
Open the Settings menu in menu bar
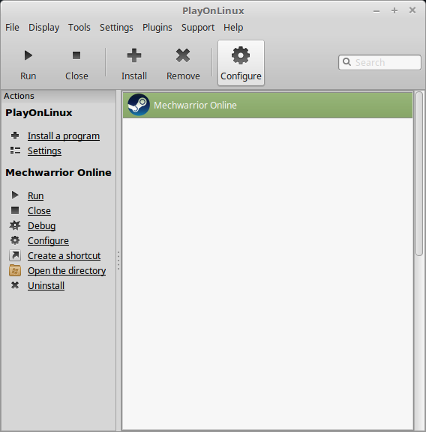click(x=116, y=28)
